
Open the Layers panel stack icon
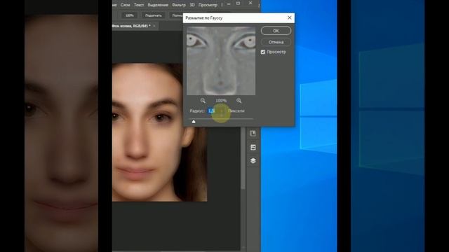(253, 161)
